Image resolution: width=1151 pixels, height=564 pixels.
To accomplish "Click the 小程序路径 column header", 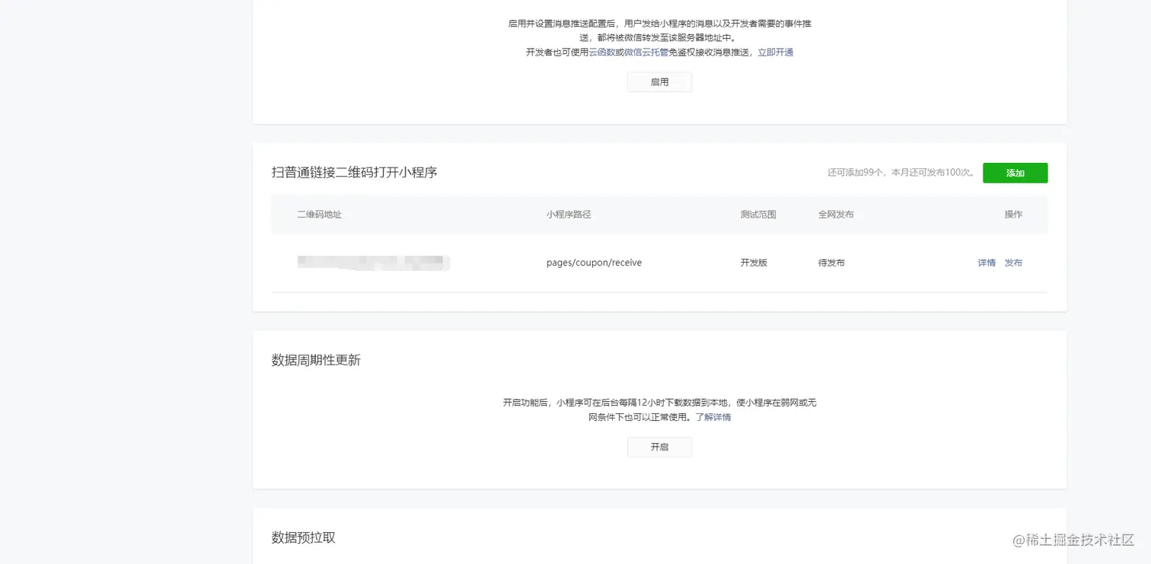I will click(x=569, y=215).
